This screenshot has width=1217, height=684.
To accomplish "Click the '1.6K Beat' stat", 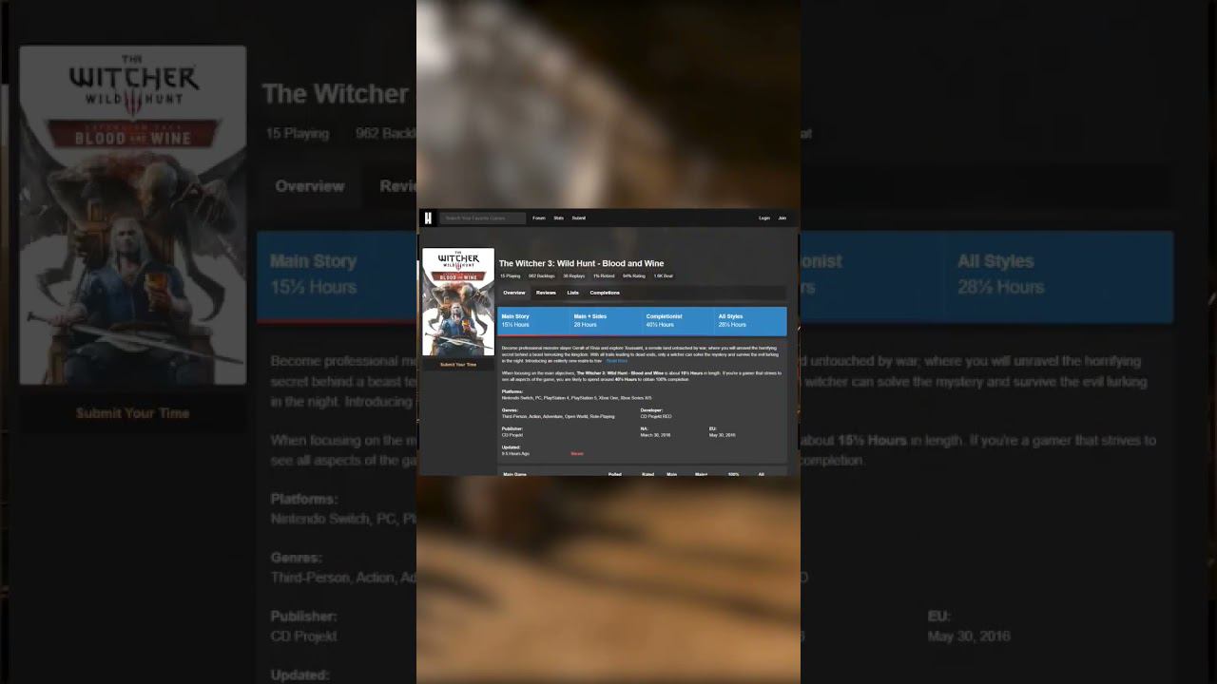I will click(663, 276).
